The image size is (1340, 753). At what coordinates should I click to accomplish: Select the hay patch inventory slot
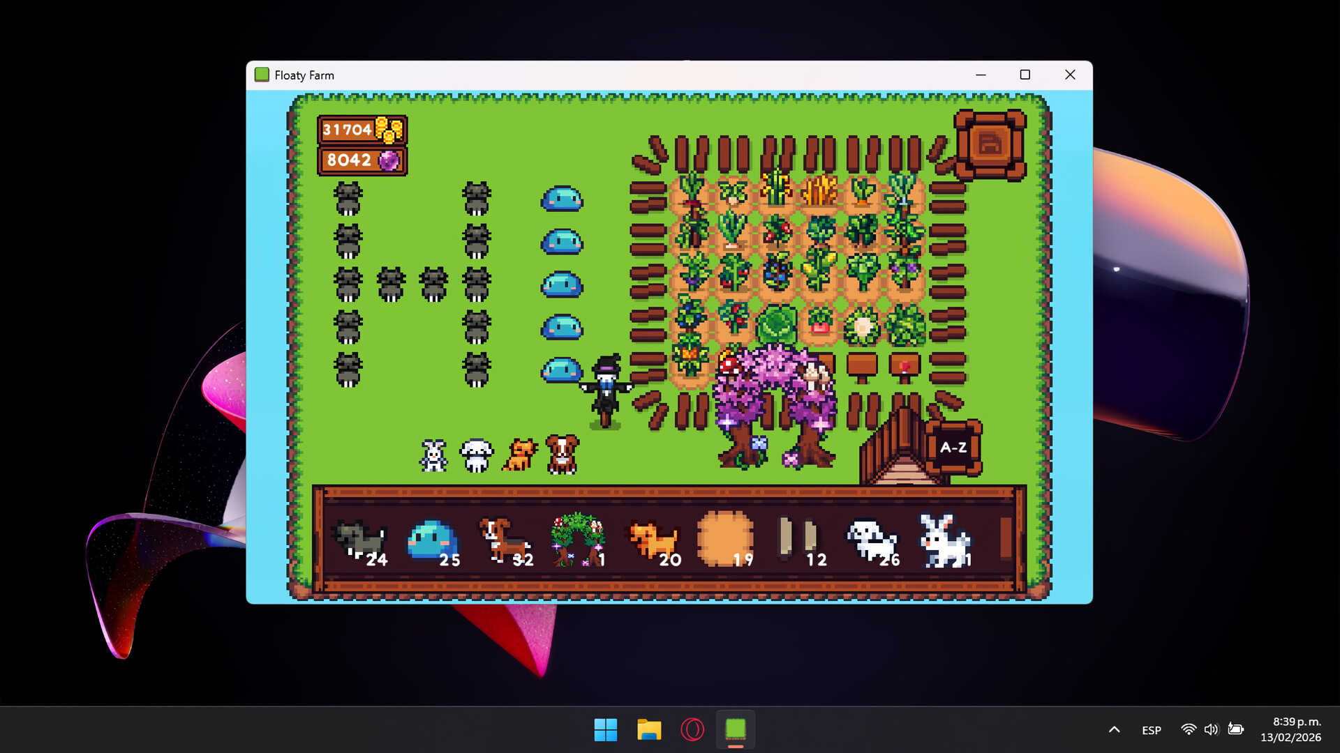[726, 537]
